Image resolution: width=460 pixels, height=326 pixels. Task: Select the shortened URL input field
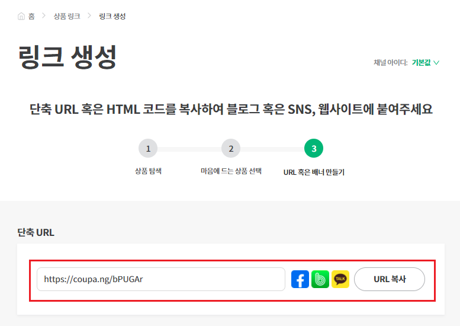[x=161, y=279]
